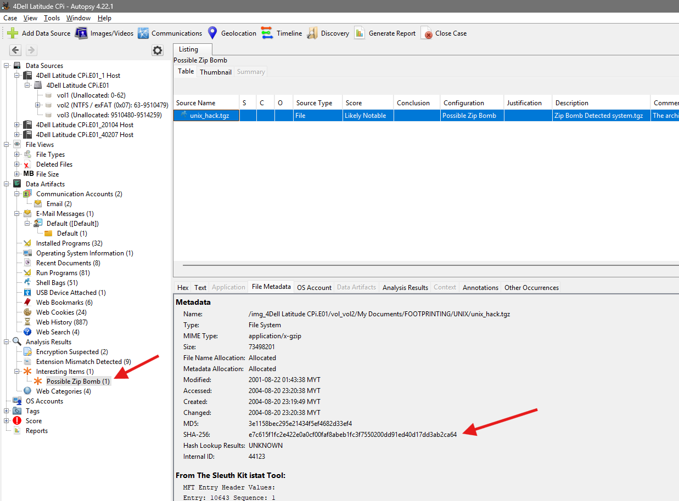Collapse the Data Sources tree node
679x501 pixels.
(x=7, y=66)
